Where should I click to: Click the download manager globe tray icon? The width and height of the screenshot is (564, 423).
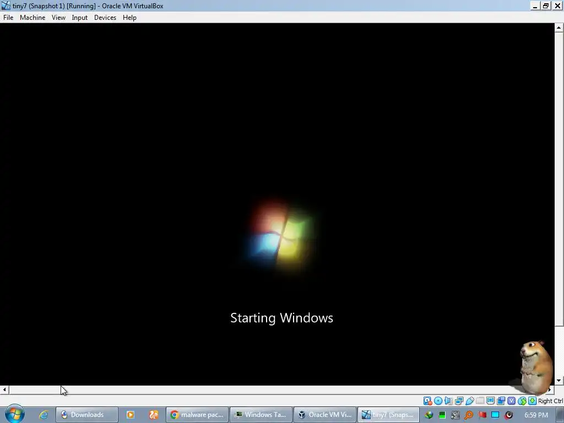click(429, 415)
